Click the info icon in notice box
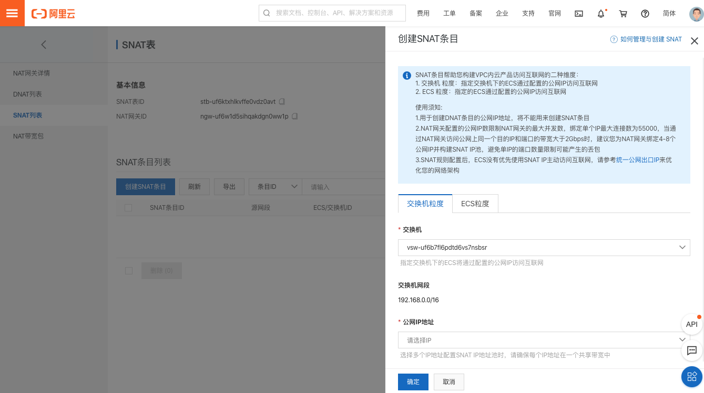Image resolution: width=704 pixels, height=393 pixels. 407,76
